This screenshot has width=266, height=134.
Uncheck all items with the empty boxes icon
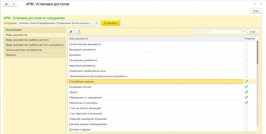[x=78, y=31]
